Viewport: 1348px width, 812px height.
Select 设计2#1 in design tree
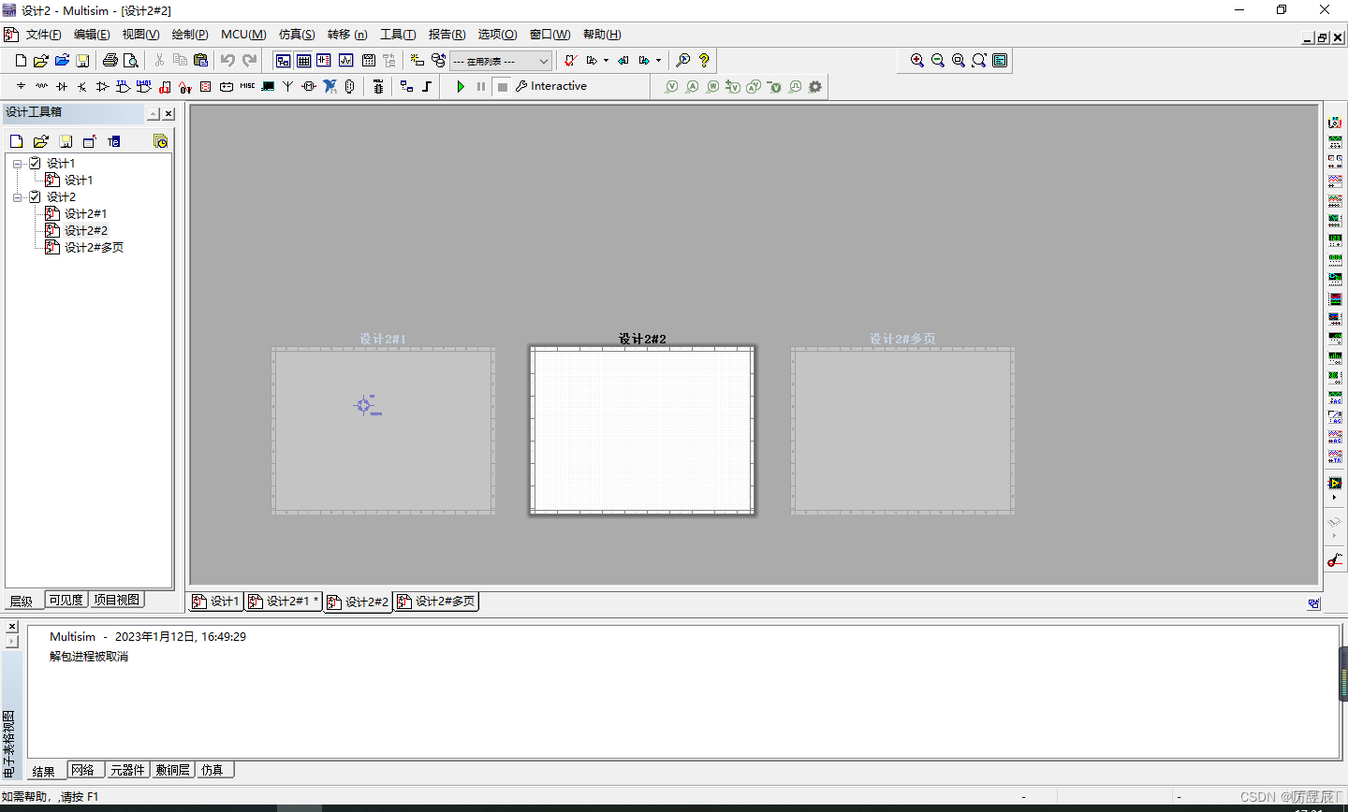click(85, 214)
